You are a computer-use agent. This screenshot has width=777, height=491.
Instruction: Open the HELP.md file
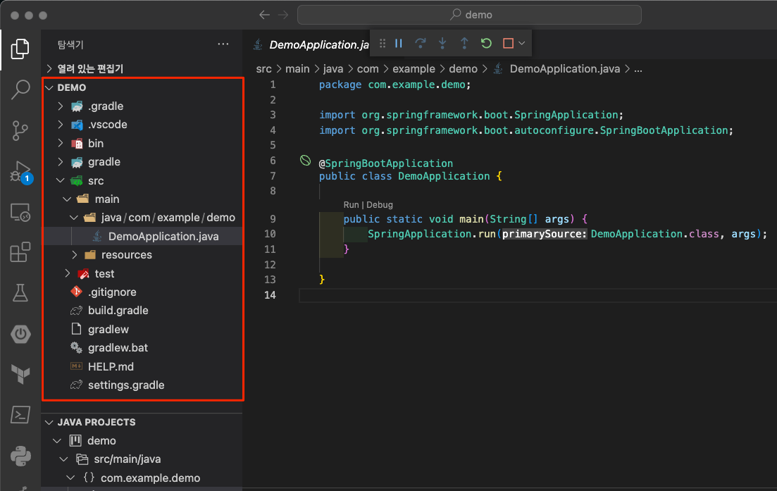click(x=143, y=366)
